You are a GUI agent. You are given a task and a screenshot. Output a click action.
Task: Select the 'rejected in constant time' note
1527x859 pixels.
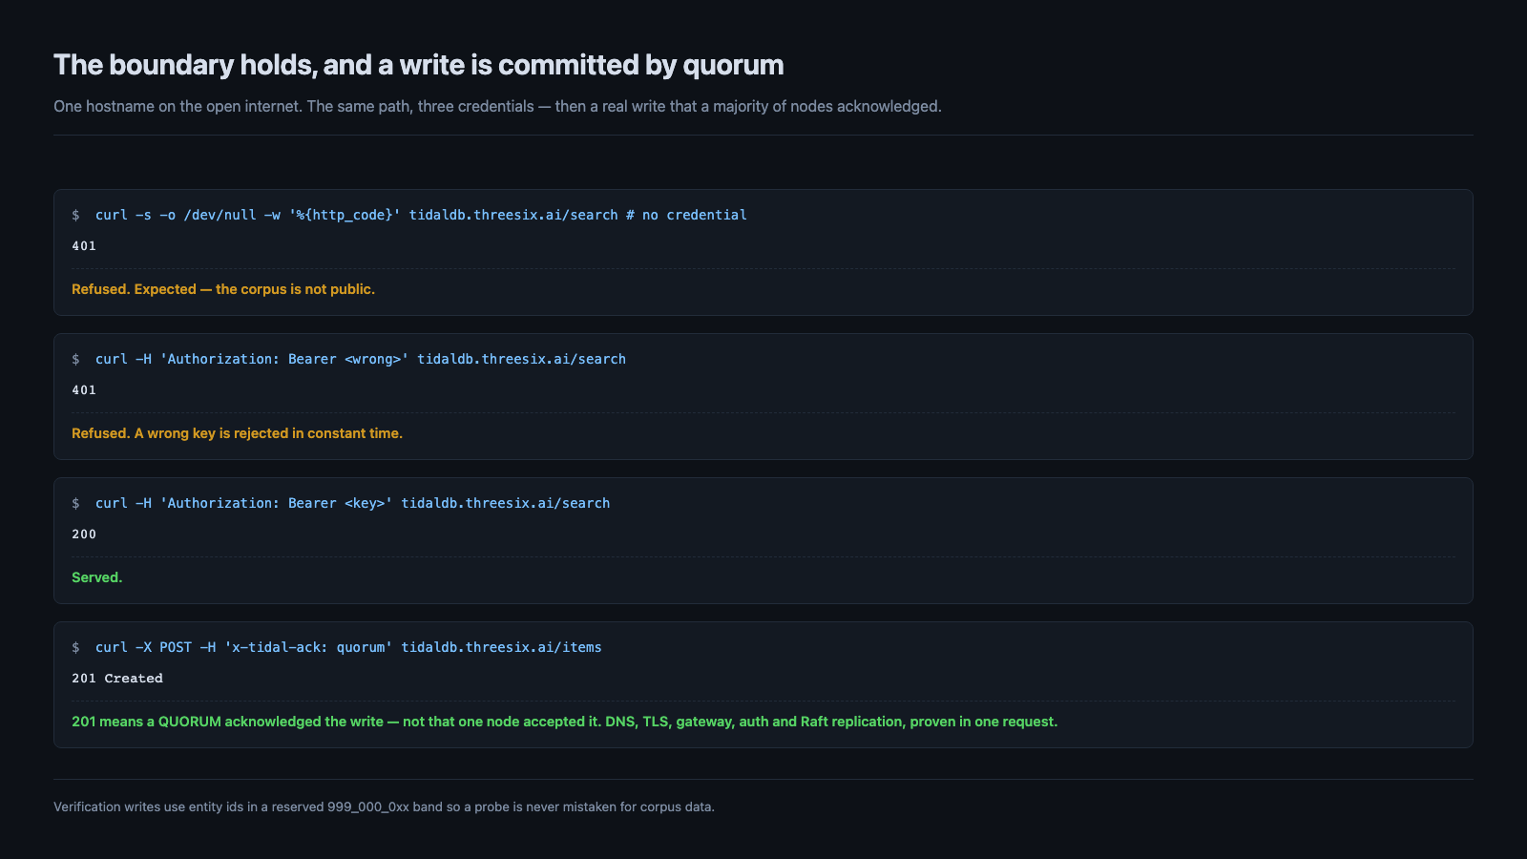point(237,433)
